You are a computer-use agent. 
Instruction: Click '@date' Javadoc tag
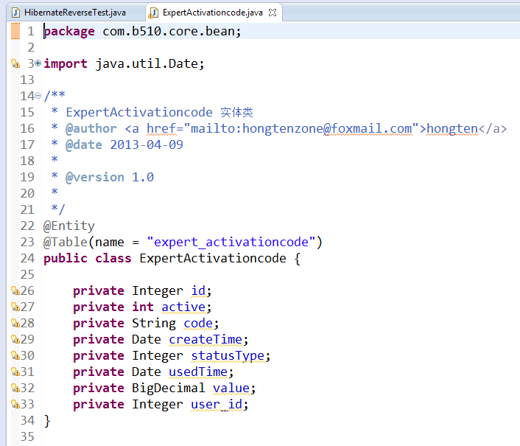tap(84, 144)
